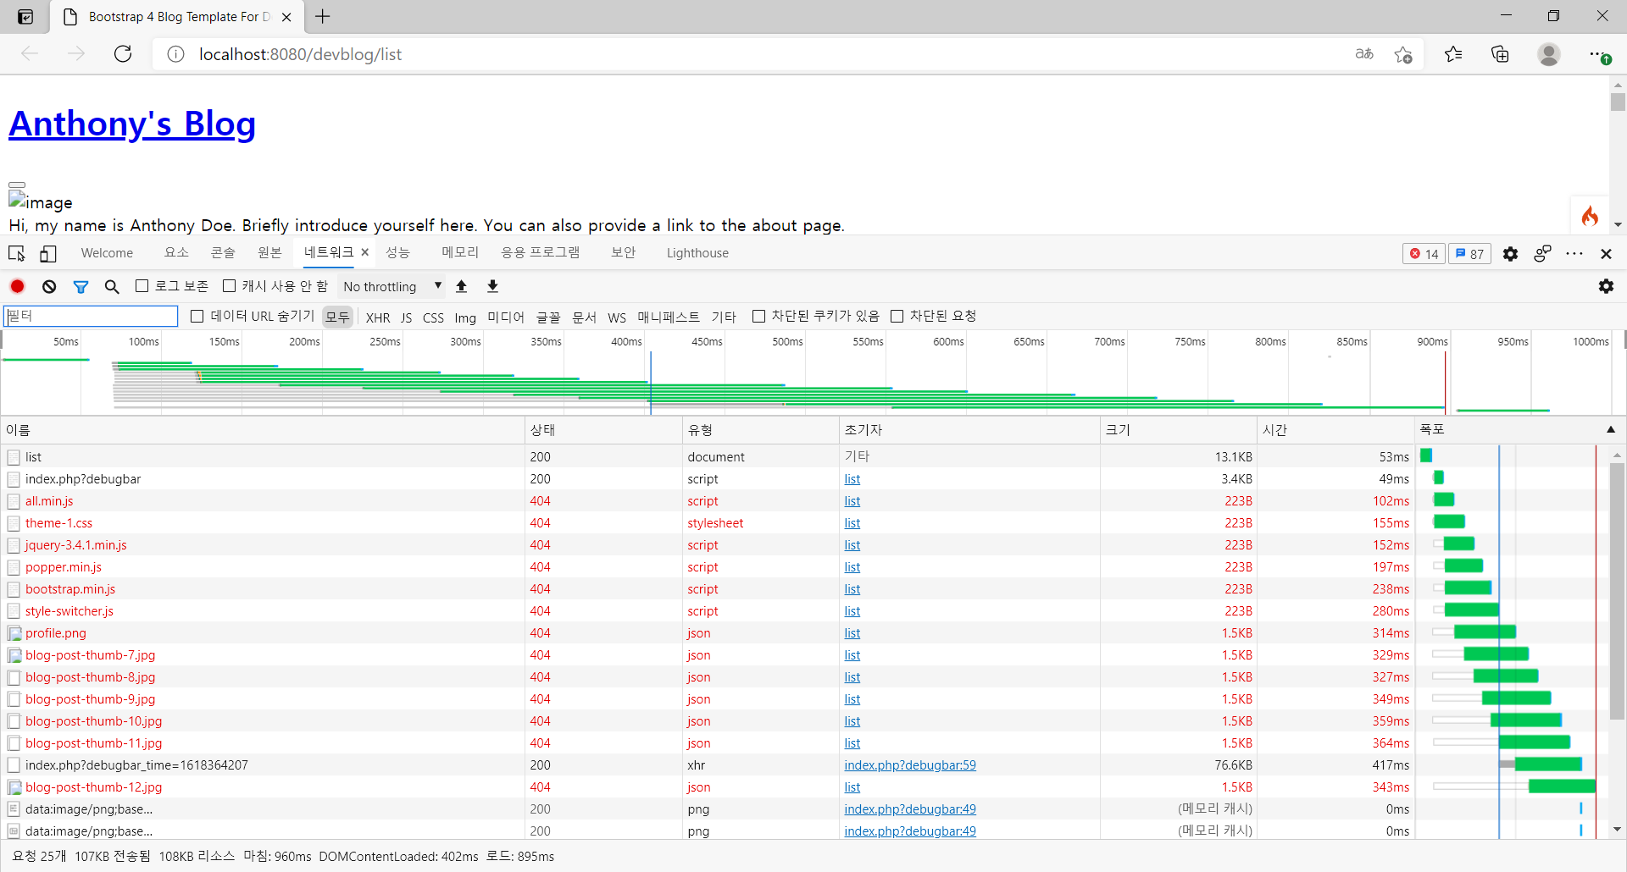Viewport: 1627px width, 872px height.
Task: Open a new browser tab
Action: [323, 17]
